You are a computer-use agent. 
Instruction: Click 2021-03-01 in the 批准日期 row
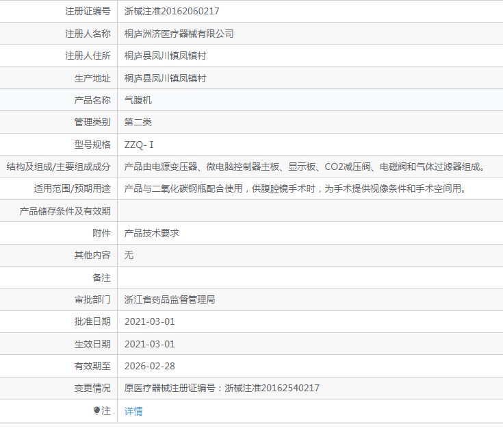(149, 322)
